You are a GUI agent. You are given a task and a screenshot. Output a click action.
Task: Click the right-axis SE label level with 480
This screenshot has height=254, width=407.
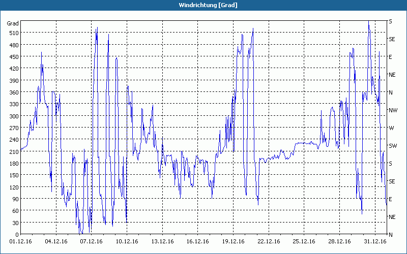coord(392,39)
